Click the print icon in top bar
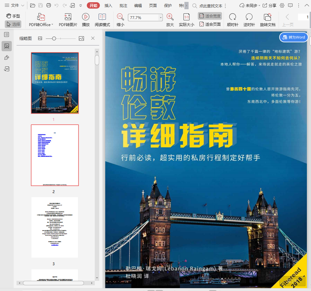Screen dimensions: 311x291 [x=49, y=5]
